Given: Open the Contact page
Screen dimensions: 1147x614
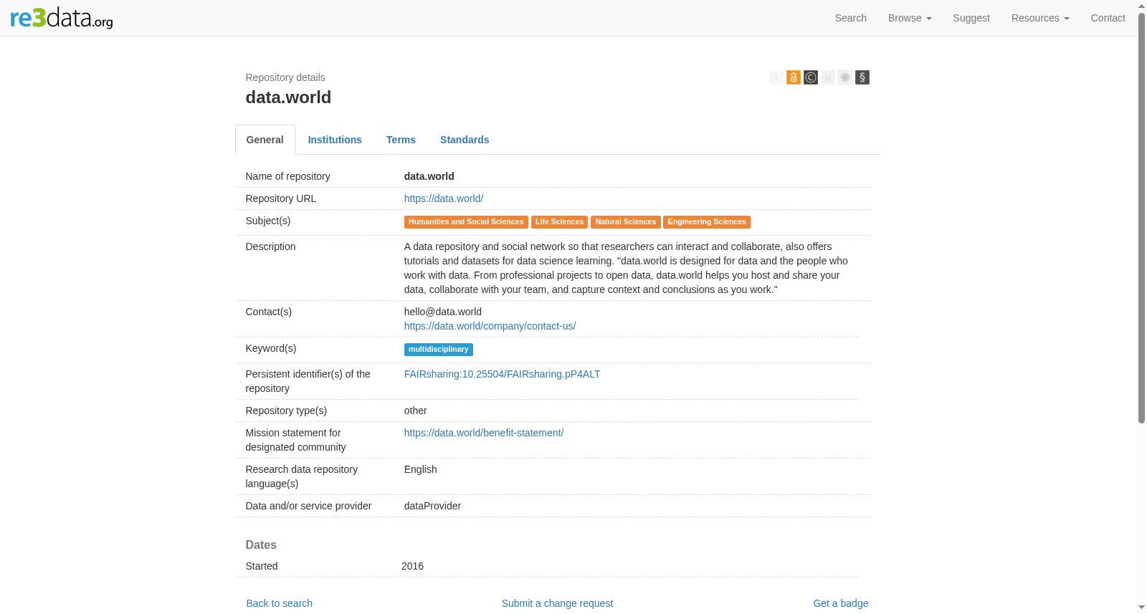Looking at the screenshot, I should (x=1108, y=18).
